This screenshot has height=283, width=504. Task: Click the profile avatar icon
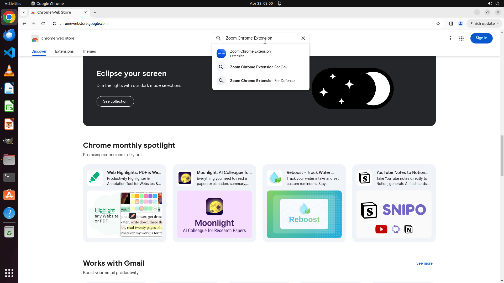tap(460, 24)
